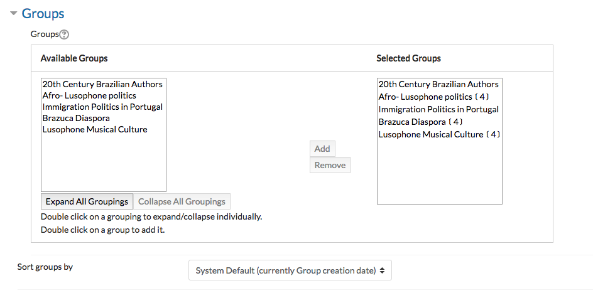Select Lusophone Musical Culture (4) in Selected Groups

click(x=440, y=135)
